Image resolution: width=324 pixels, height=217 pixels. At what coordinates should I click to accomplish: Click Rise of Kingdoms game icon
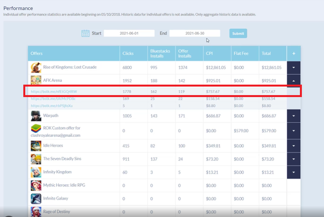click(x=36, y=68)
